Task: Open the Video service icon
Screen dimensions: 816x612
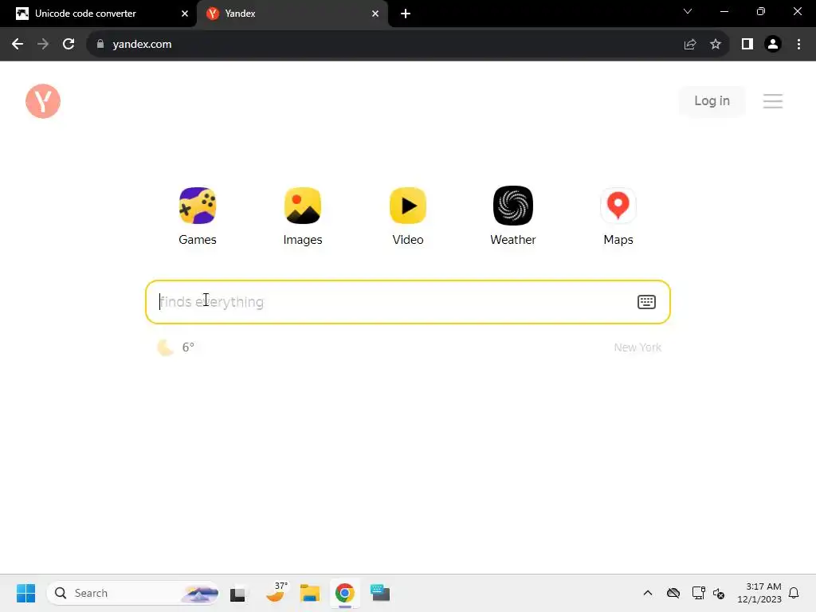Action: click(x=407, y=206)
